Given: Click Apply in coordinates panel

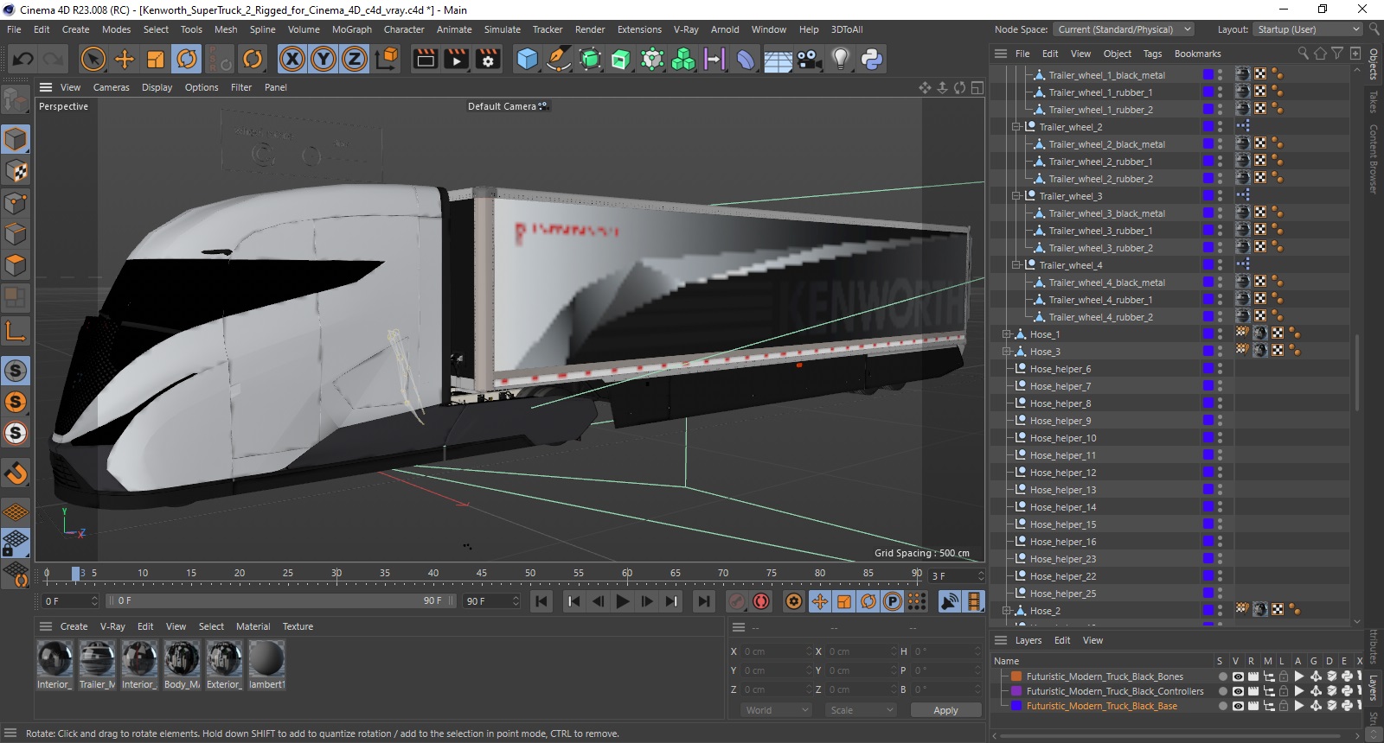Looking at the screenshot, I should (x=945, y=710).
